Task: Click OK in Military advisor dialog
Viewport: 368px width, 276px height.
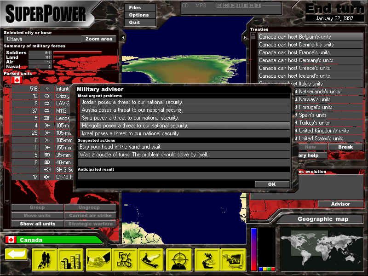Action: pos(272,184)
